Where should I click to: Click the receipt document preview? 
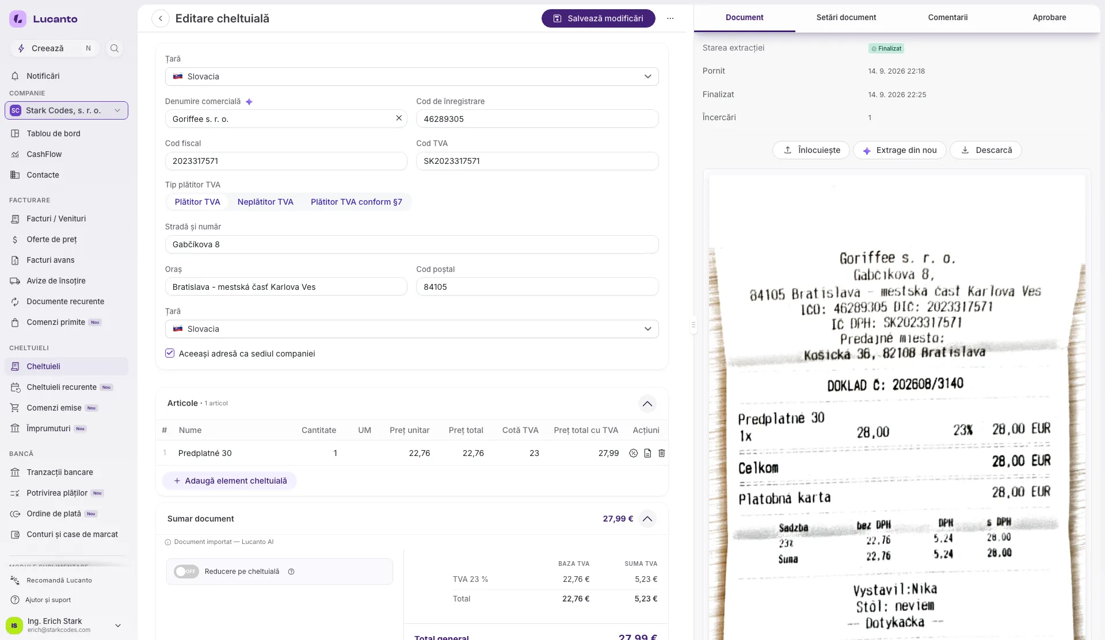tap(897, 407)
